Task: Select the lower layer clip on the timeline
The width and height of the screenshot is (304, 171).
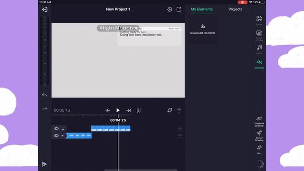Action: pos(79,135)
